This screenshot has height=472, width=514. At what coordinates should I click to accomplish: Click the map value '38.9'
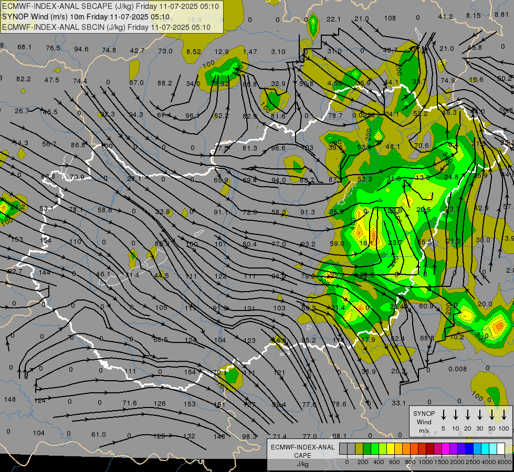click(369, 371)
